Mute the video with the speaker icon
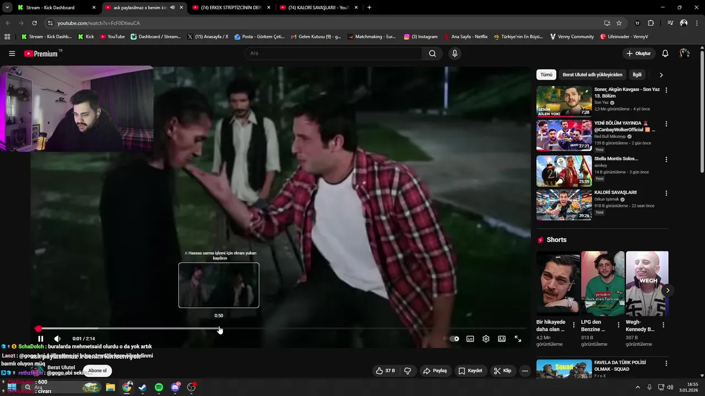The image size is (705, 396). point(57,339)
